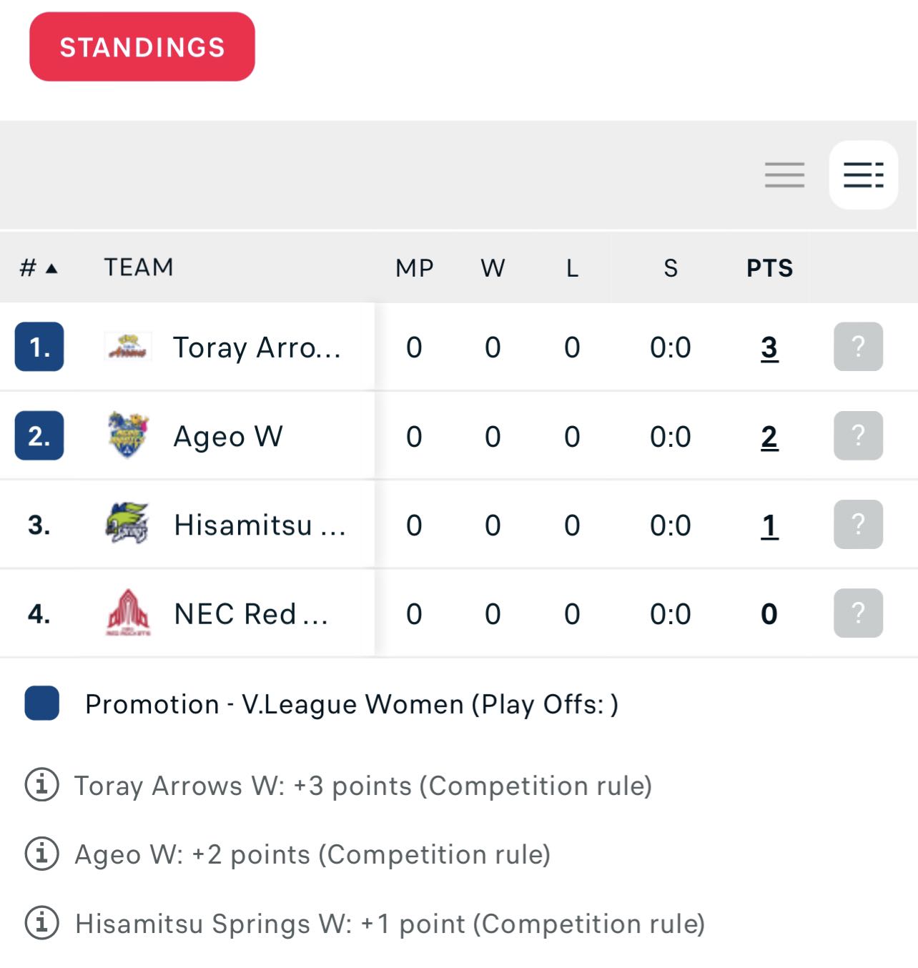This screenshot has width=918, height=968.
Task: Click the blue Promotion legend color square
Action: coord(41,703)
